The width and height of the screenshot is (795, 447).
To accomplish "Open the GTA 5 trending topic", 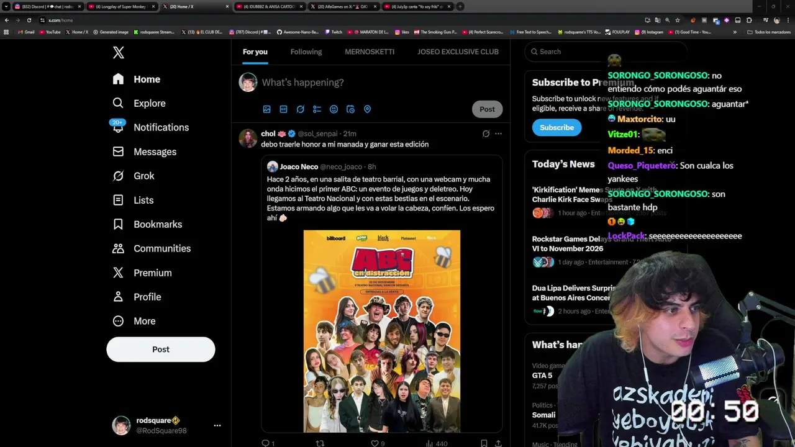I will point(542,376).
